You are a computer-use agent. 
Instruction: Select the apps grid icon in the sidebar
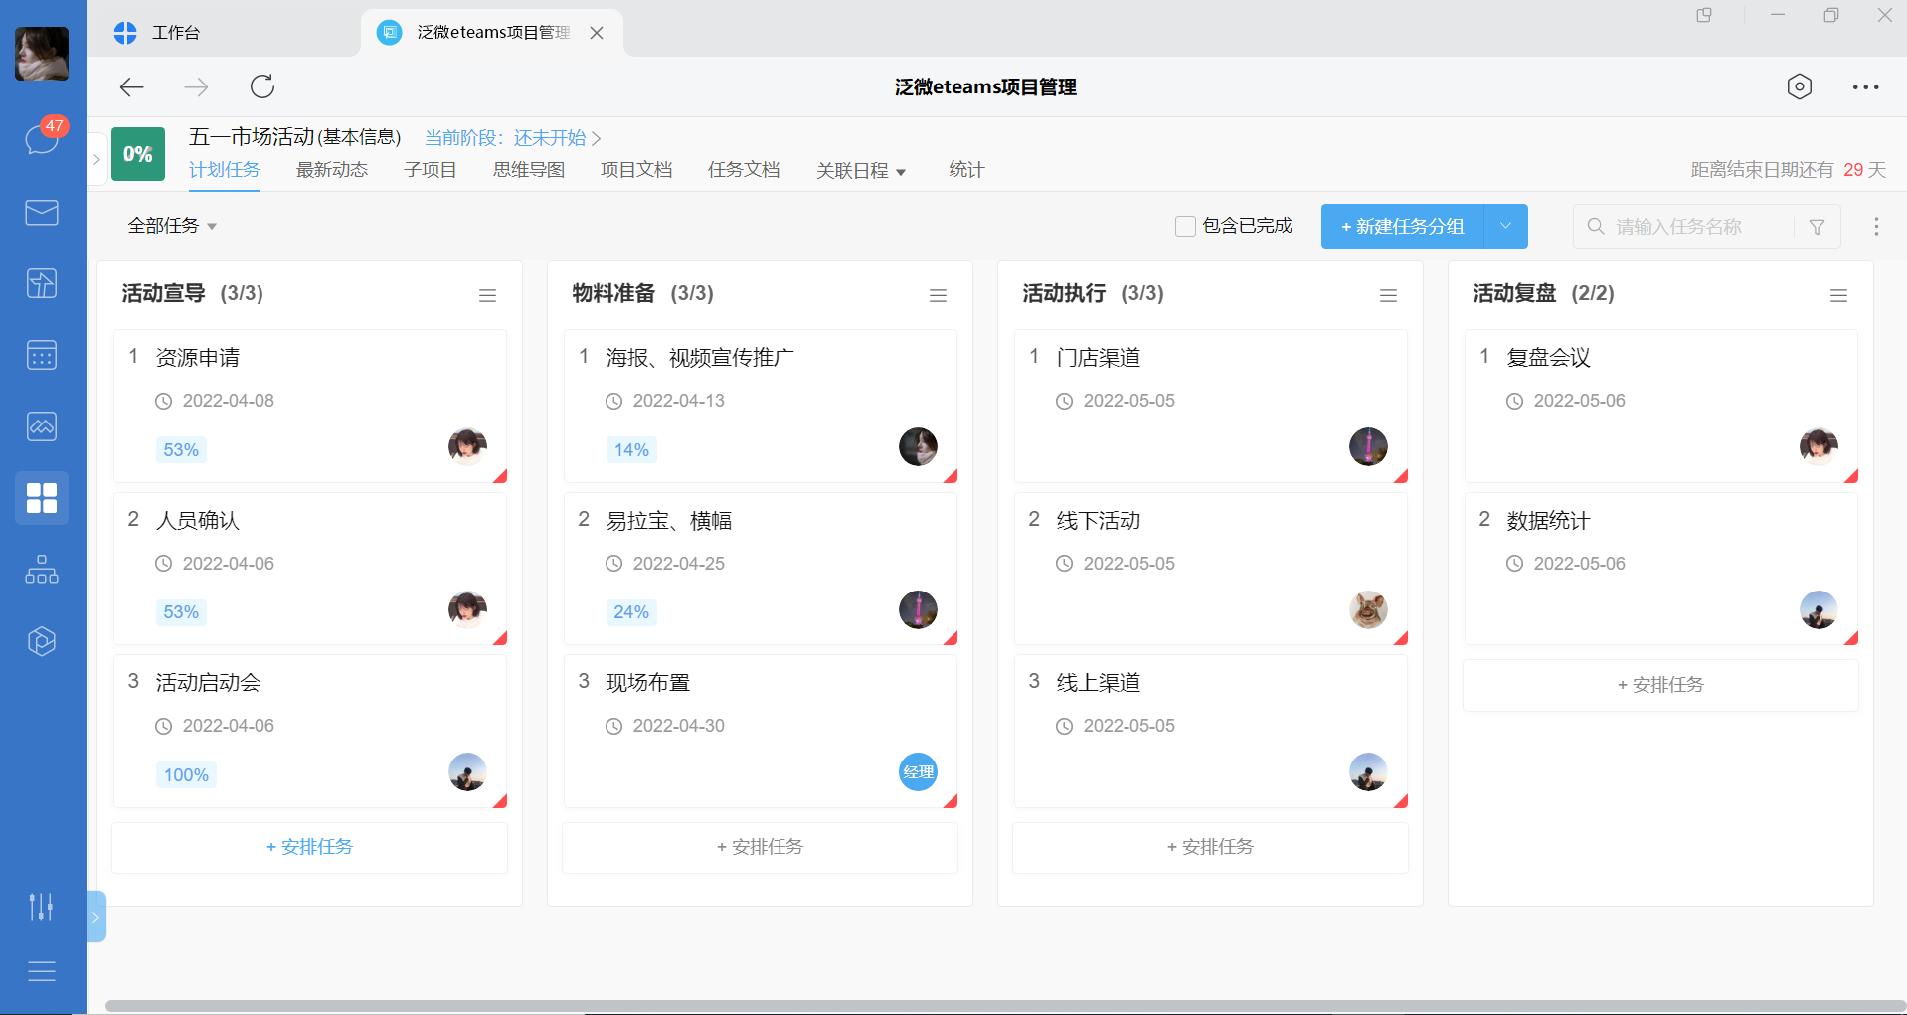tap(41, 498)
